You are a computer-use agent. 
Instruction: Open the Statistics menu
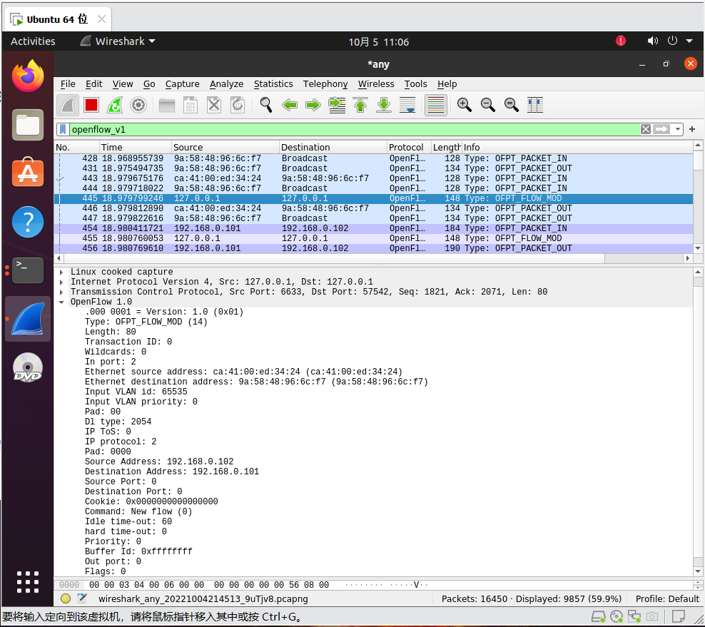273,84
